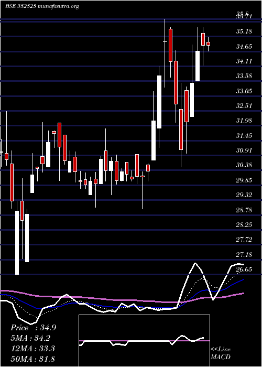Viewport: 262px width, 367px height.
Task: Select the 33.05 price level label
Action: pos(244,91)
